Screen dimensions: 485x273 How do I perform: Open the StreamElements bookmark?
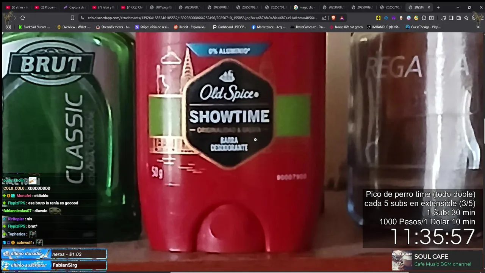point(113,27)
